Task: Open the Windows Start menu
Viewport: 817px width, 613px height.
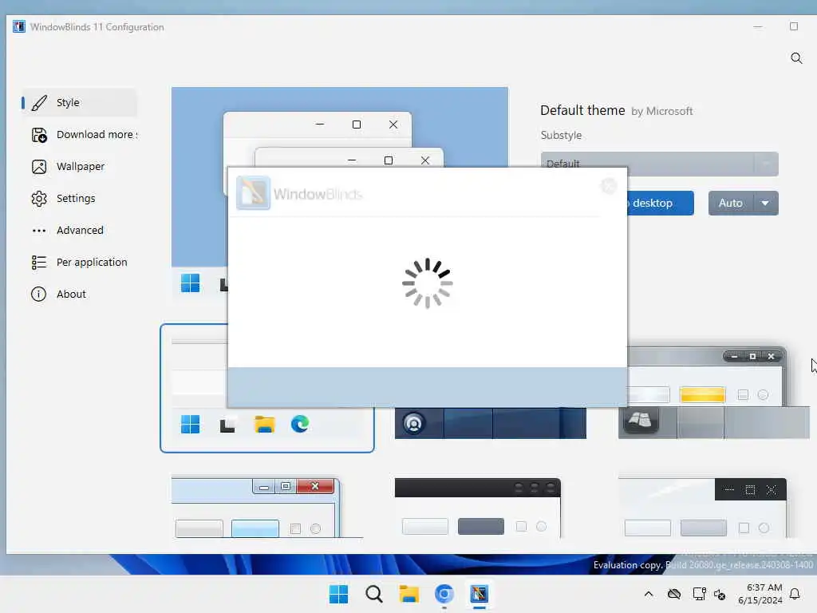Action: pos(338,594)
